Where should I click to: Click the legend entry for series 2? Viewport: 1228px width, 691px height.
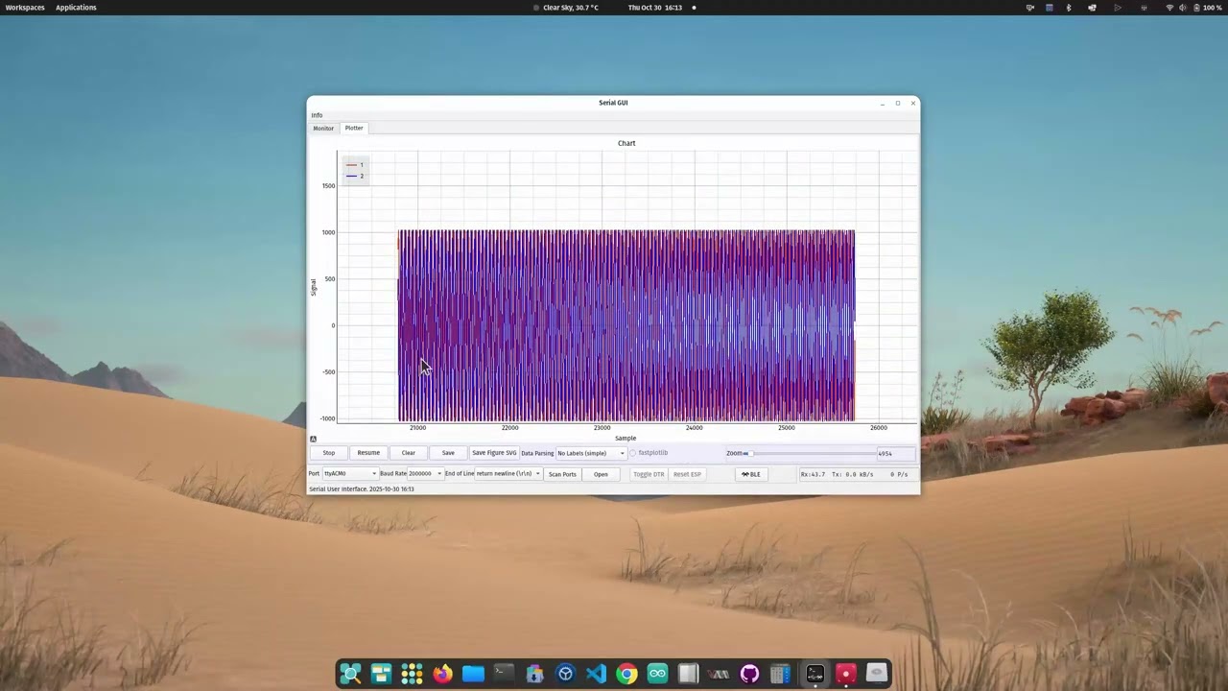[x=356, y=176]
